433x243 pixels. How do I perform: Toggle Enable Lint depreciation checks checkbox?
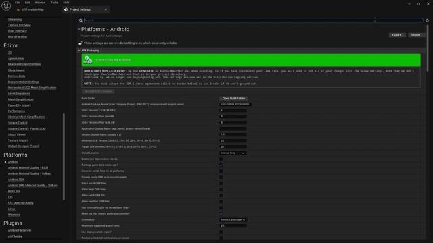point(221,159)
